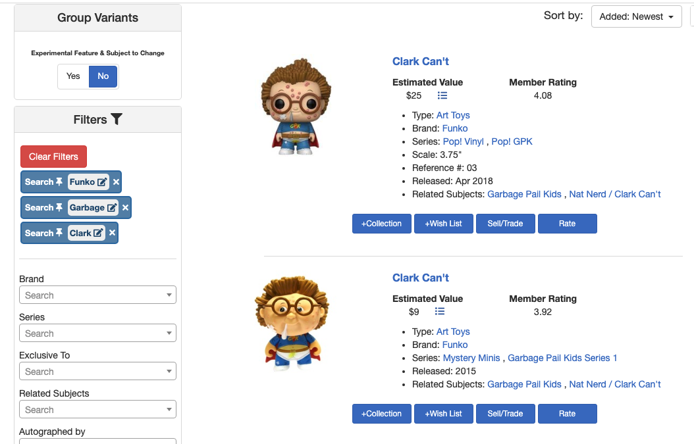Open value list icon beside $9
This screenshot has height=444, width=694.
[x=439, y=312]
